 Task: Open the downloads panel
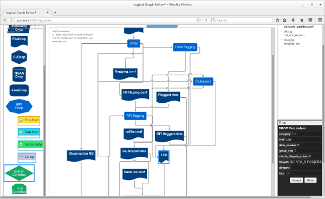click(293, 20)
